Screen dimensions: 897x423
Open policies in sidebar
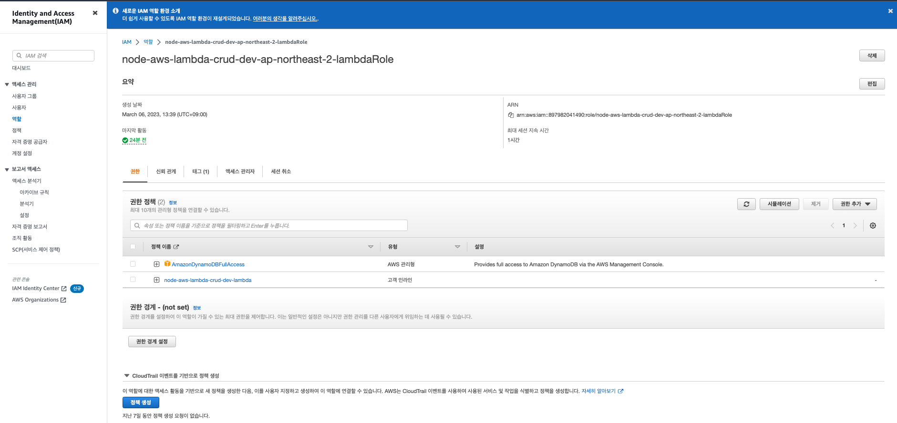click(17, 131)
